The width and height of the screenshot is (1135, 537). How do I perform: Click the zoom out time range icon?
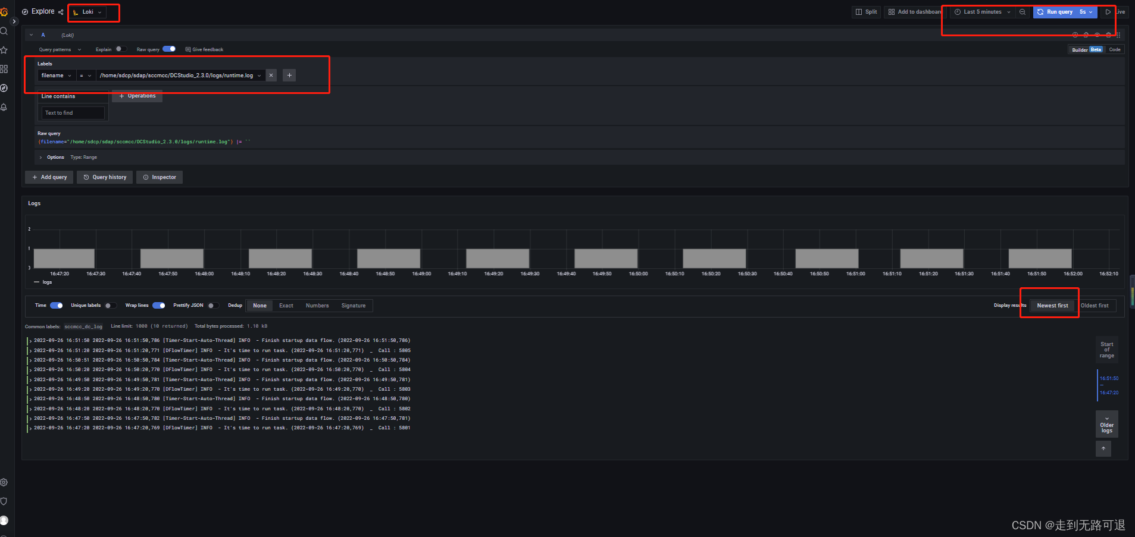1022,12
